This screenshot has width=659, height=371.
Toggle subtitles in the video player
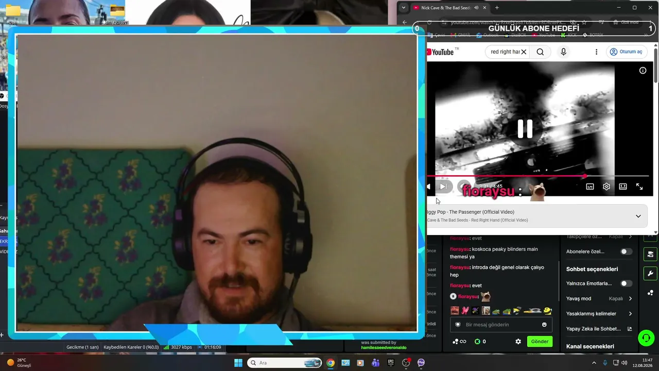(x=590, y=187)
